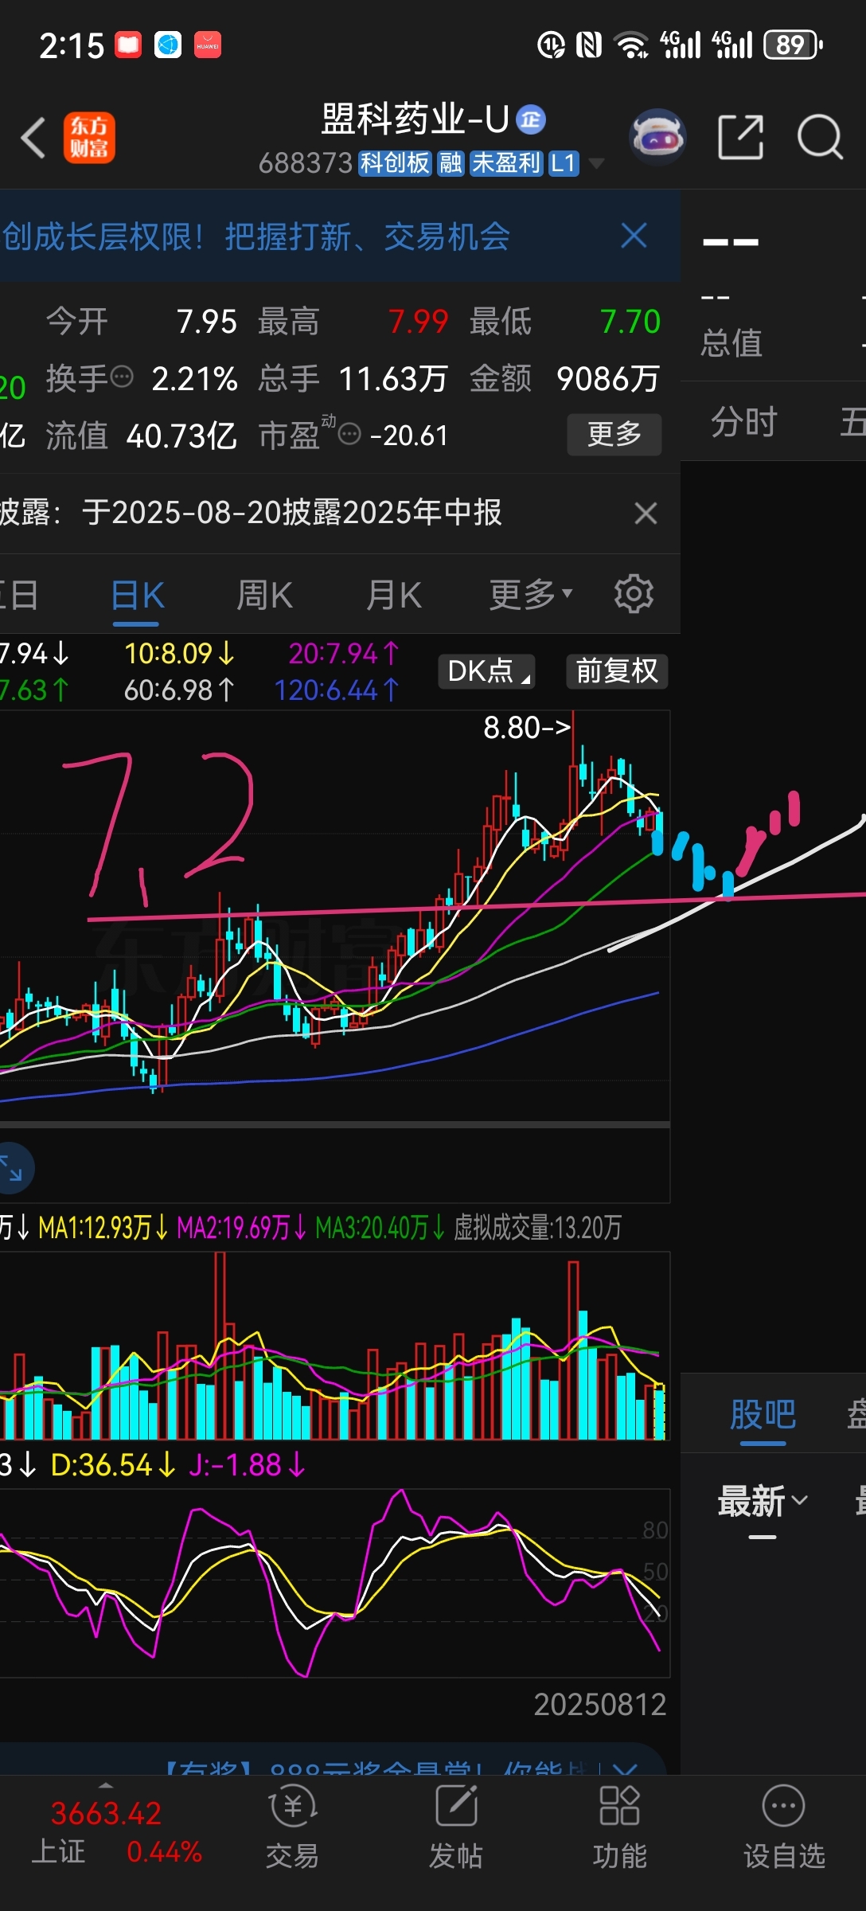Open the 更多 chart period dropdown
Image resolution: width=866 pixels, height=1911 pixels.
(531, 594)
